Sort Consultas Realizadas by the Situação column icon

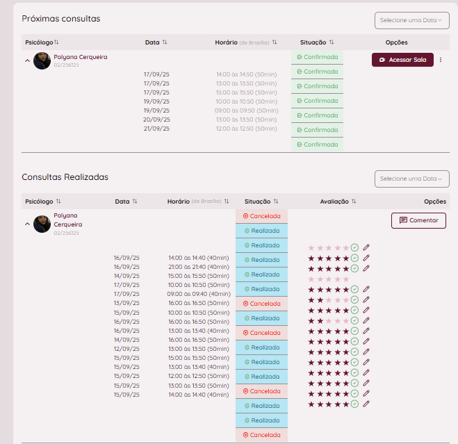coord(276,202)
